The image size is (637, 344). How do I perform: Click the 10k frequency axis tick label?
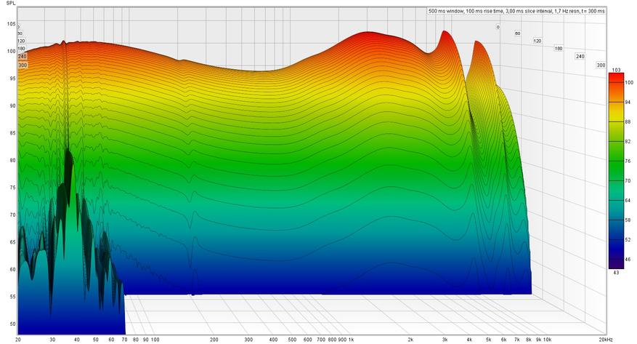(547, 340)
